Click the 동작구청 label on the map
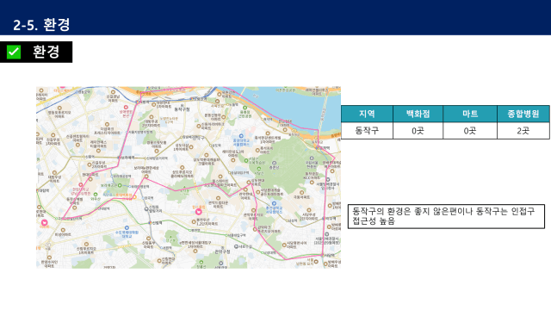Screen dimensions: 551x310 coord(182,109)
